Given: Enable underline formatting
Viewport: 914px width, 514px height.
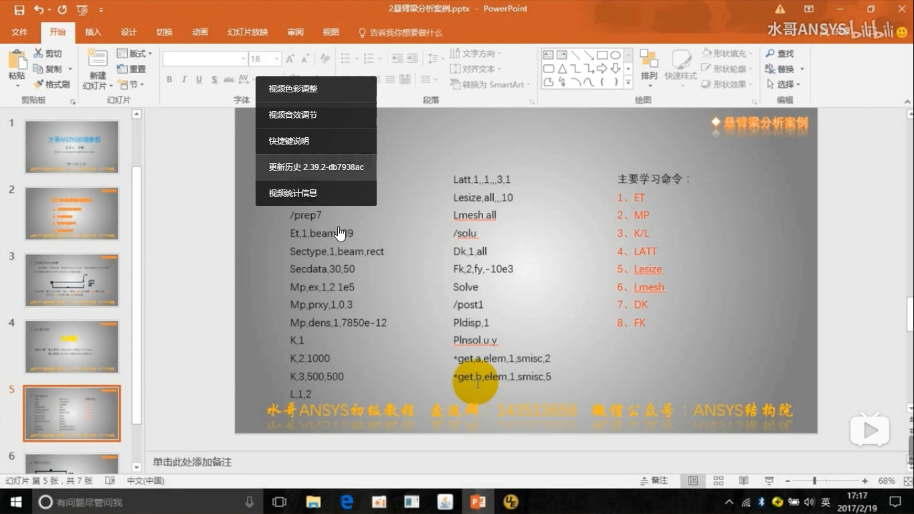Looking at the screenshot, I should click(x=199, y=79).
